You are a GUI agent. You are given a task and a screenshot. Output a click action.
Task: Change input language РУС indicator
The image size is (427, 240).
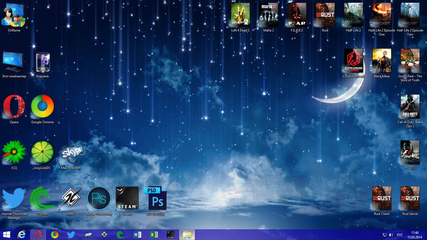click(400, 235)
